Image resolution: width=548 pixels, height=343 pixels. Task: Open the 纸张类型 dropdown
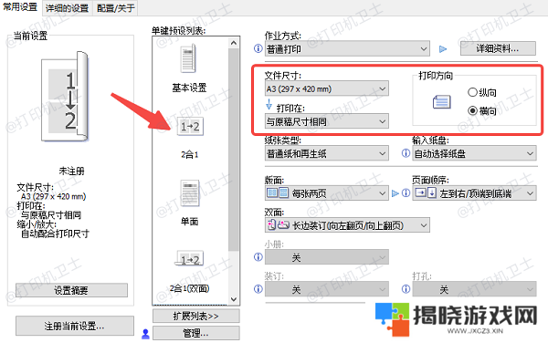[x=326, y=153]
